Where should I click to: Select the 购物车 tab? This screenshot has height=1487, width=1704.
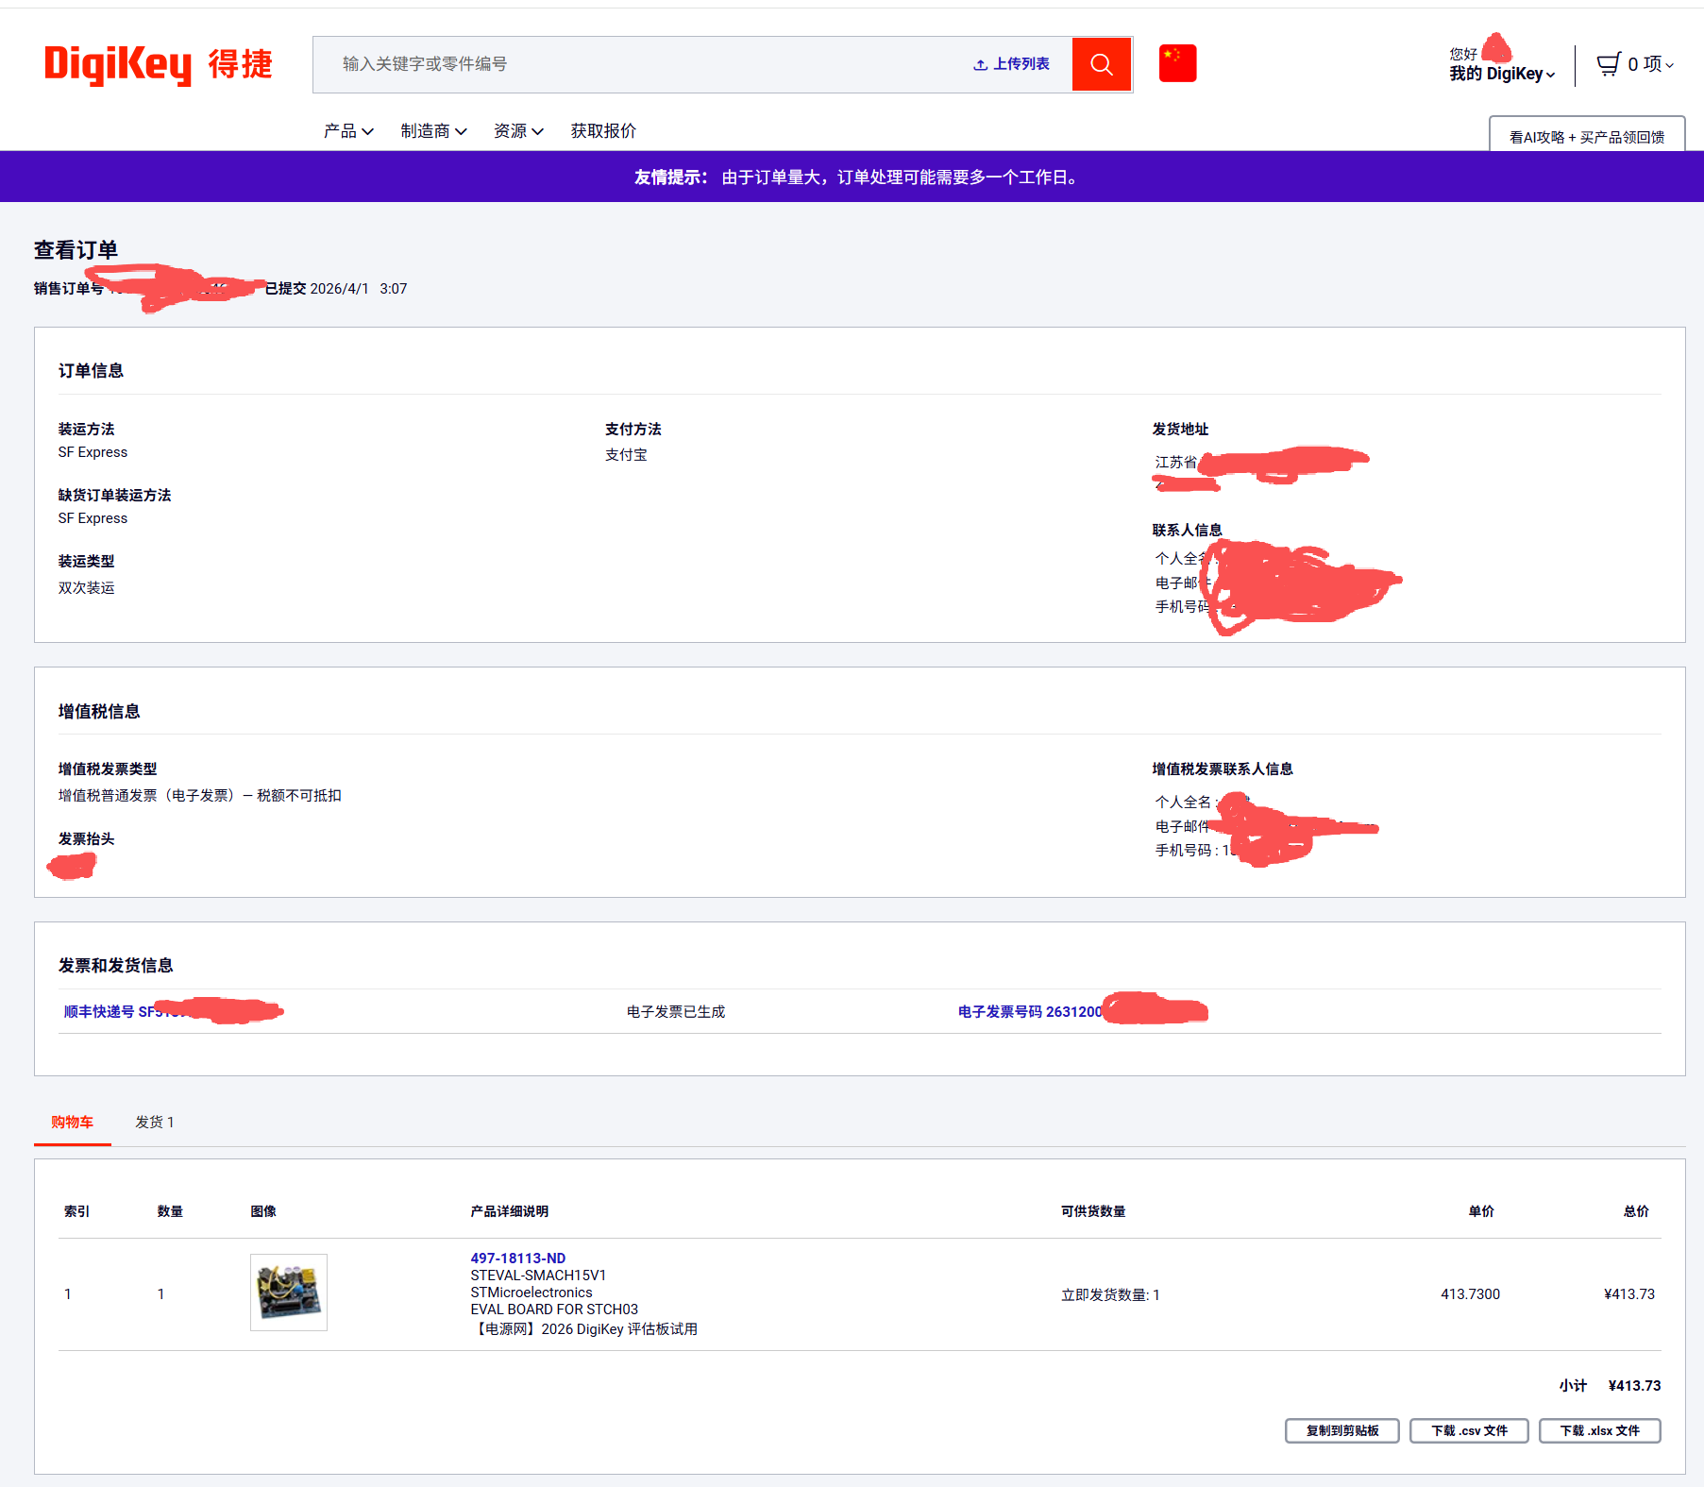click(x=73, y=1122)
